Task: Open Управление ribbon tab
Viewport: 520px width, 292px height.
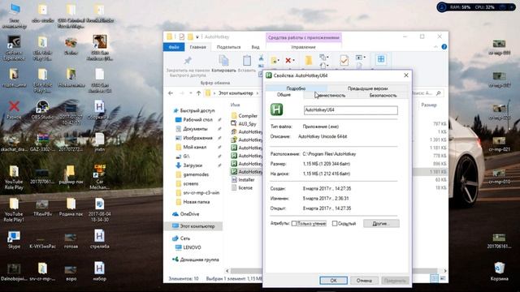Action: 303,47
